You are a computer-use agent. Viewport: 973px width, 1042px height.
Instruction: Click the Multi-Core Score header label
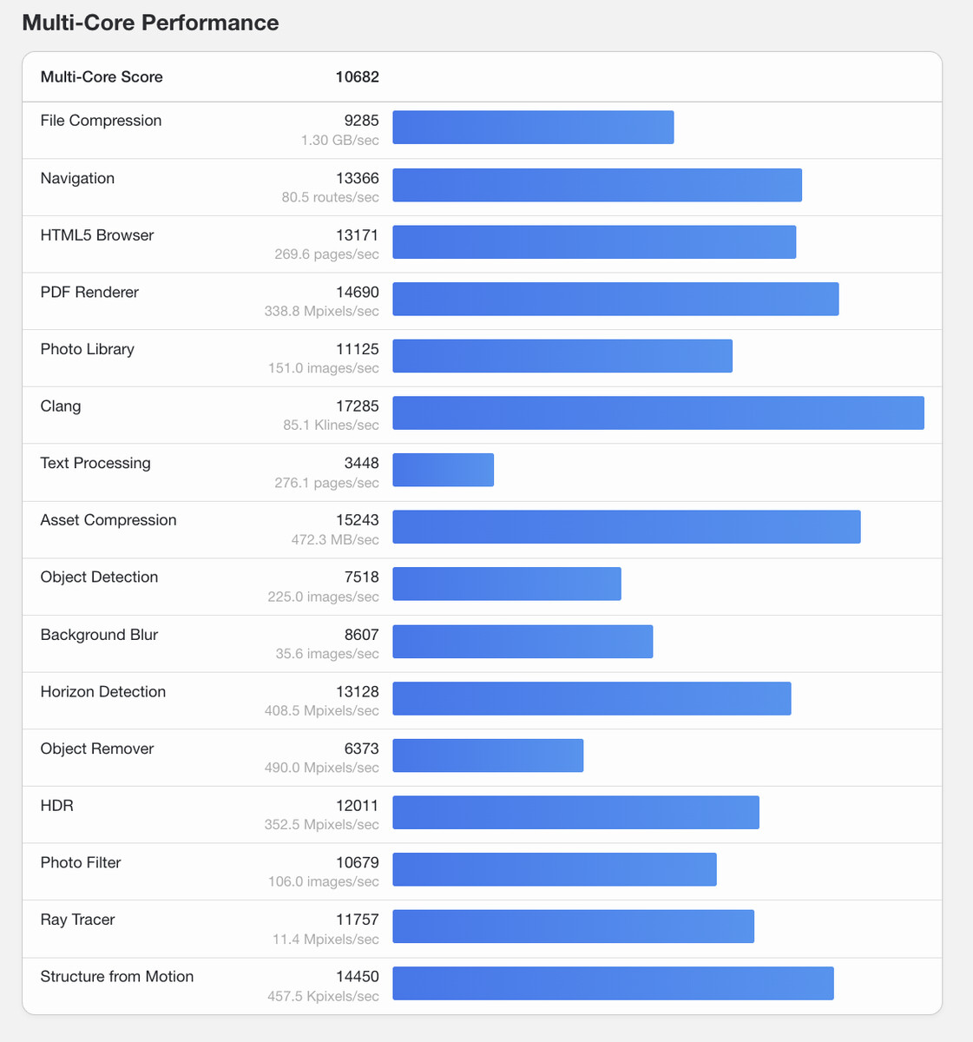[102, 76]
